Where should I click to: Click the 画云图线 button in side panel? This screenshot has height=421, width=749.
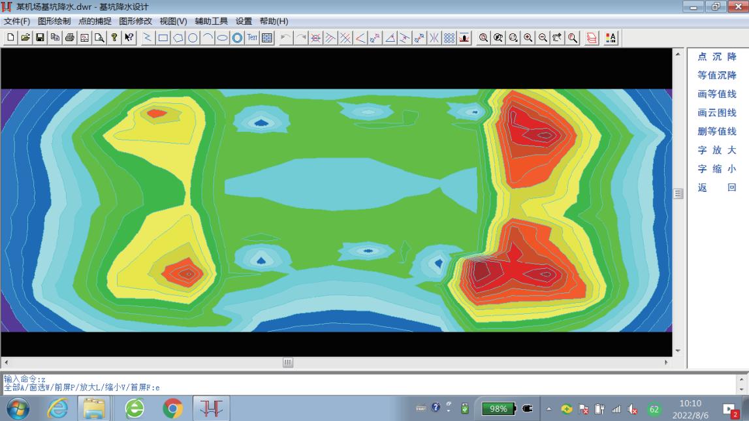pos(716,113)
